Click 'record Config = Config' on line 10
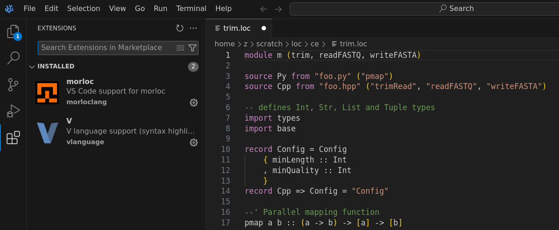Viewport: 559px width, 230px height. [296, 149]
